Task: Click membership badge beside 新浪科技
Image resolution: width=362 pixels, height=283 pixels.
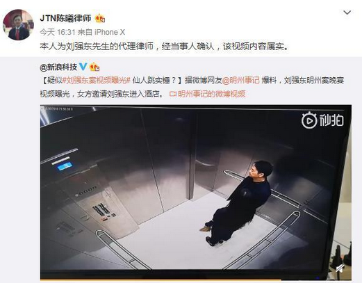Action: 94,67
